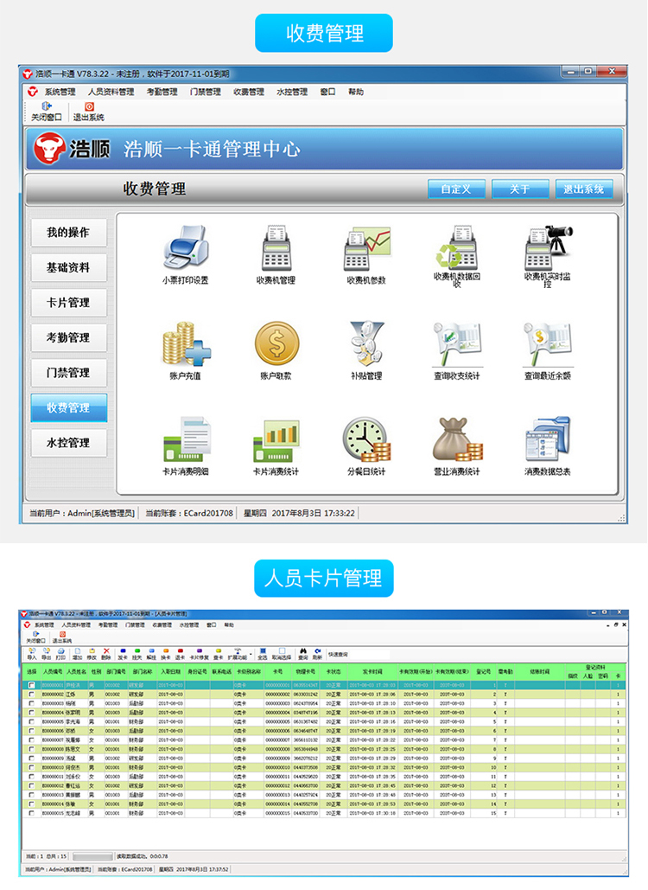Image resolution: width=648 pixels, height=890 pixels.
Task: Open 帮助 menu in upper window
Action: 356,92
